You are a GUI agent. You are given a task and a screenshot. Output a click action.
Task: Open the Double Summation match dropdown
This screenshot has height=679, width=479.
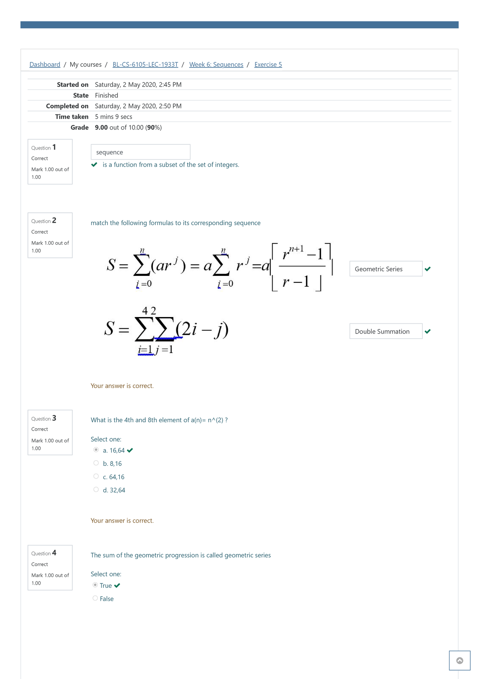click(386, 331)
